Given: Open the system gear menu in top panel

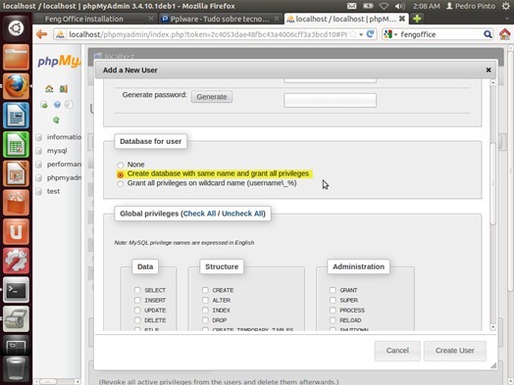Looking at the screenshot, I should point(506,6).
